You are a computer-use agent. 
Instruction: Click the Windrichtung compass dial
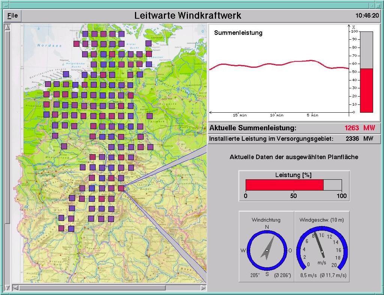pyautogui.click(x=267, y=250)
